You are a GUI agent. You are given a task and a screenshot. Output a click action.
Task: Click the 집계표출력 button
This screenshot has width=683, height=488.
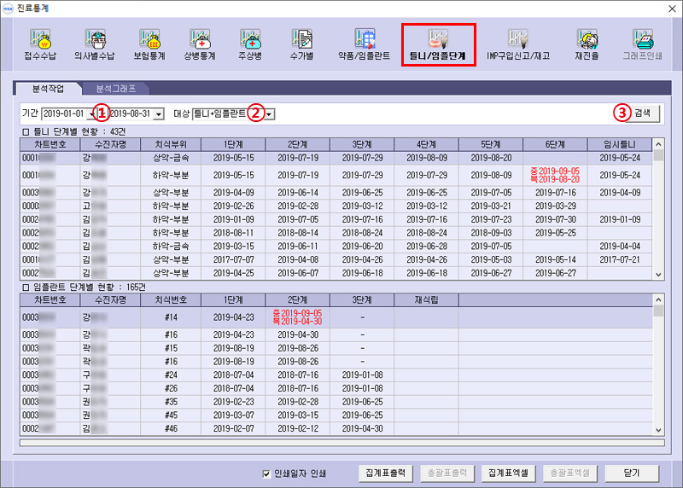click(x=388, y=473)
